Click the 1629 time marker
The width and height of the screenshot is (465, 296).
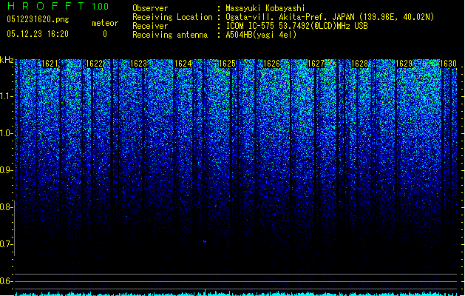[404, 64]
